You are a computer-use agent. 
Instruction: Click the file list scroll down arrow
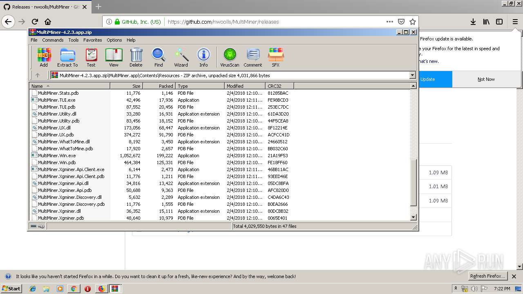(x=413, y=217)
